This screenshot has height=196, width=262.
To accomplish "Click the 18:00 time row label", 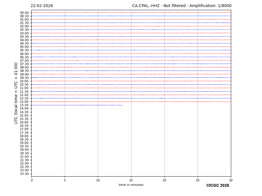I will click(x=24, y=136).
